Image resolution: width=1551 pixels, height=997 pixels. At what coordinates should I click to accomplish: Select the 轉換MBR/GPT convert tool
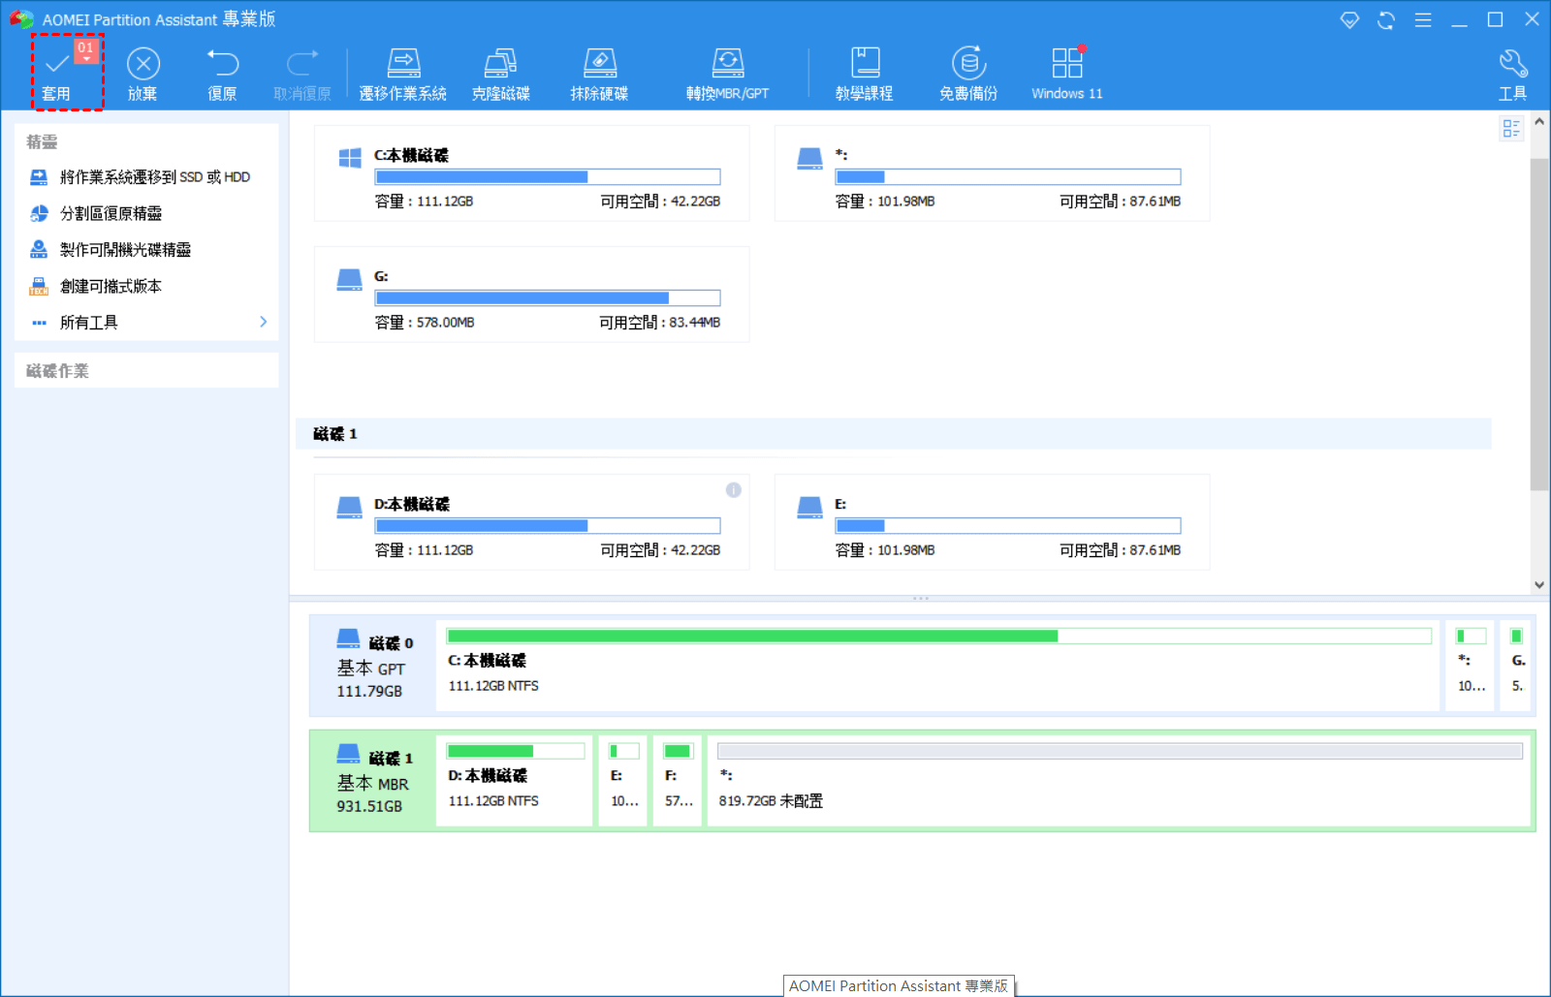click(x=727, y=74)
